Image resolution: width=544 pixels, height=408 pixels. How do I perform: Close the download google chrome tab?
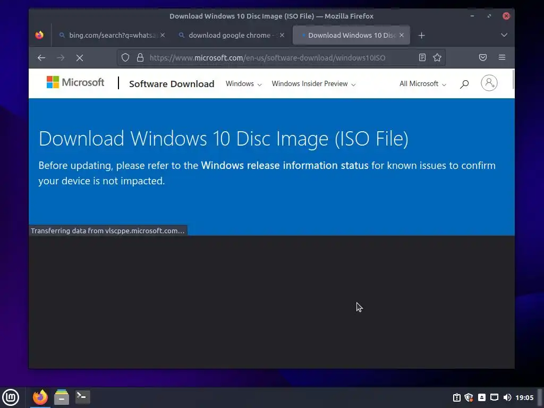[282, 35]
